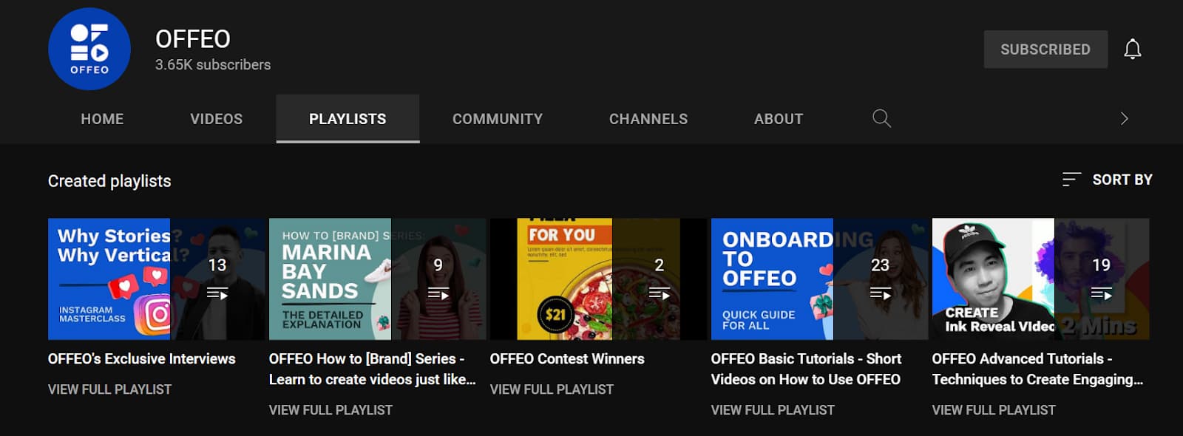The height and width of the screenshot is (436, 1183).
Task: Select the PLAYLISTS tab
Action: click(348, 119)
